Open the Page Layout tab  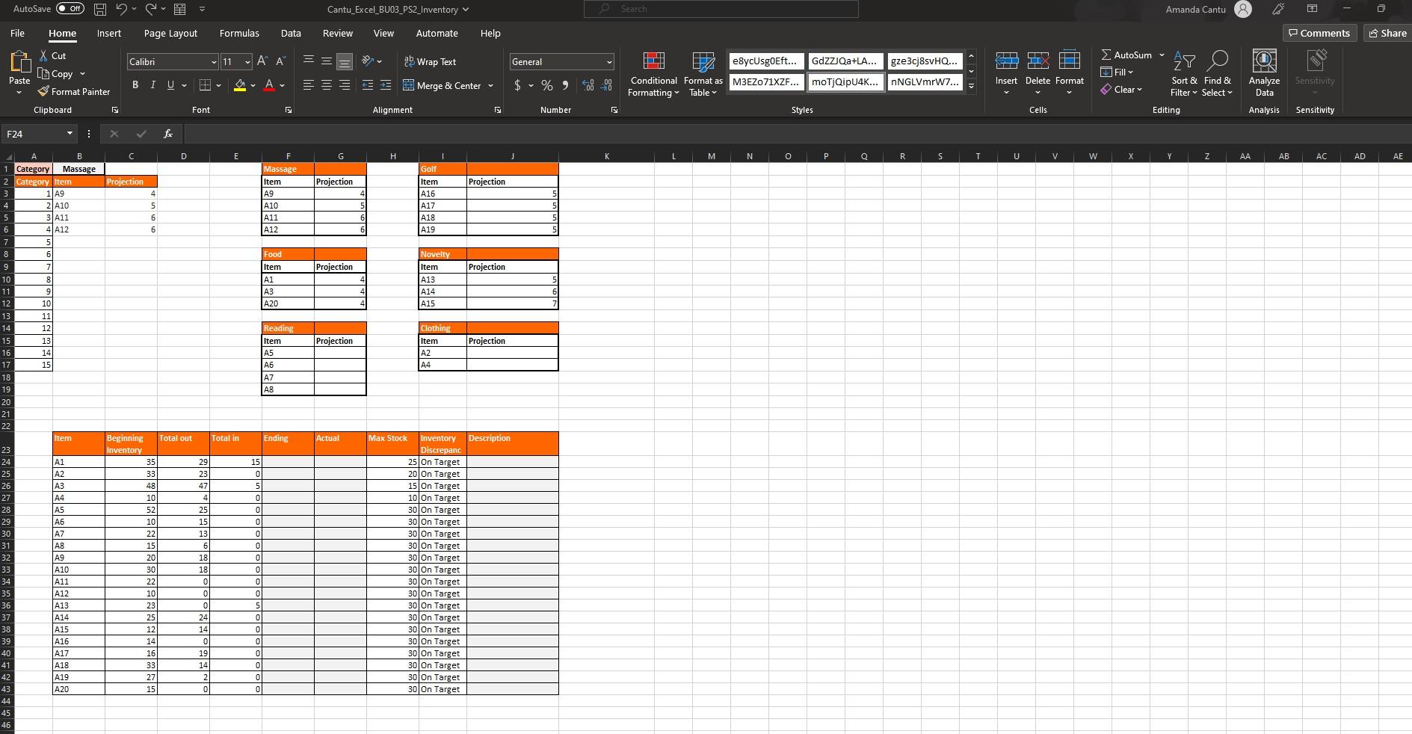tap(170, 33)
